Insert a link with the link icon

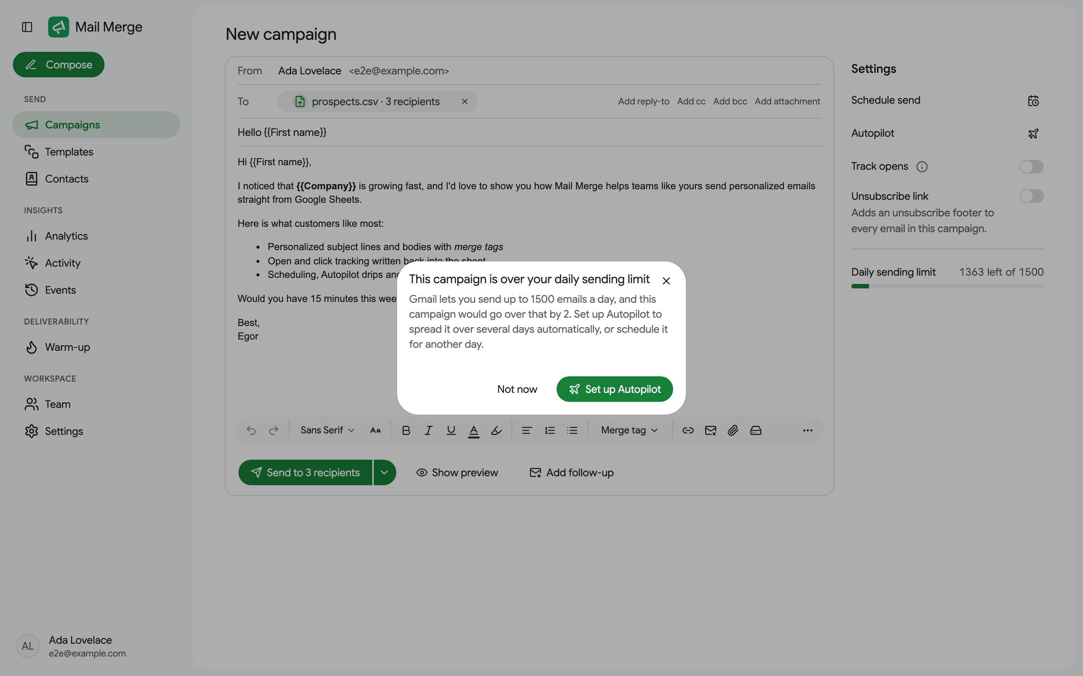(x=688, y=430)
